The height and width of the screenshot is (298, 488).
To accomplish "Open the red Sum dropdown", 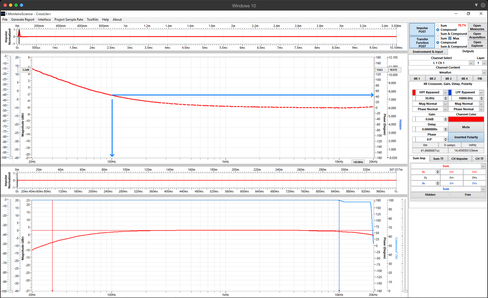I will pos(483,166).
